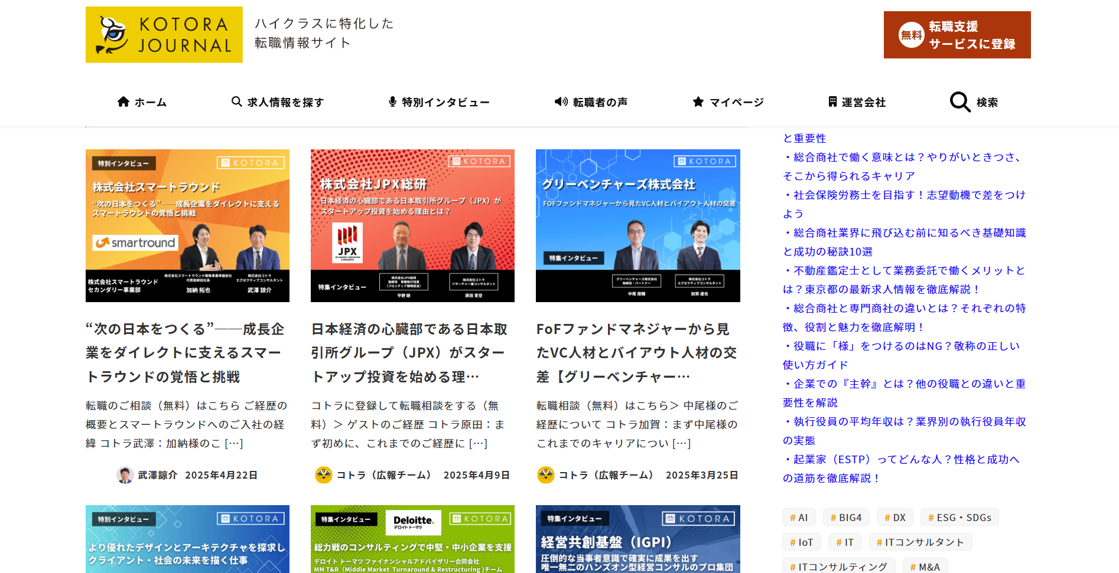Viewport: 1119px width, 573px height.
Task: Open 特別インタビュー menu item
Action: 439,102
